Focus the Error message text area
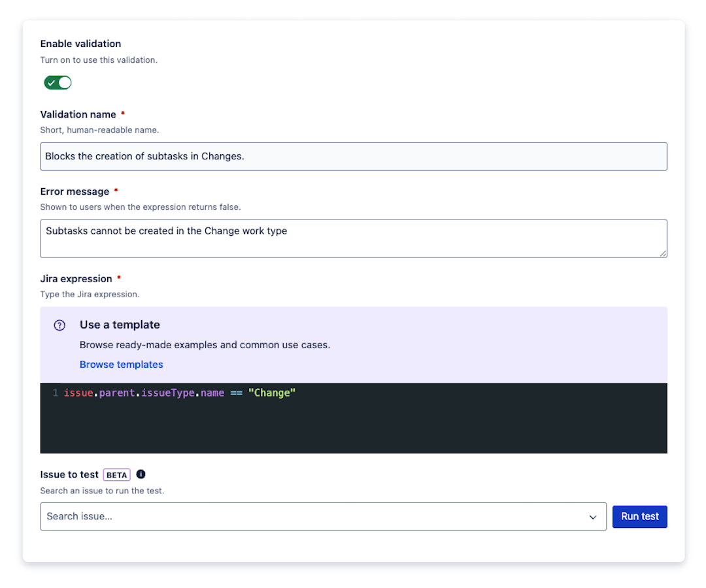 pos(353,238)
